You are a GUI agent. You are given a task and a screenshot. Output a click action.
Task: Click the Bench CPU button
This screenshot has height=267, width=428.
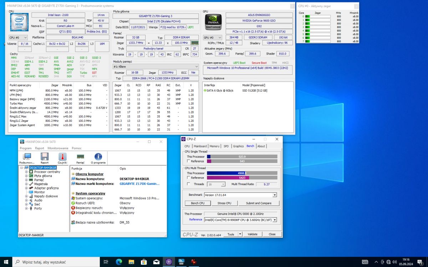[198, 203]
